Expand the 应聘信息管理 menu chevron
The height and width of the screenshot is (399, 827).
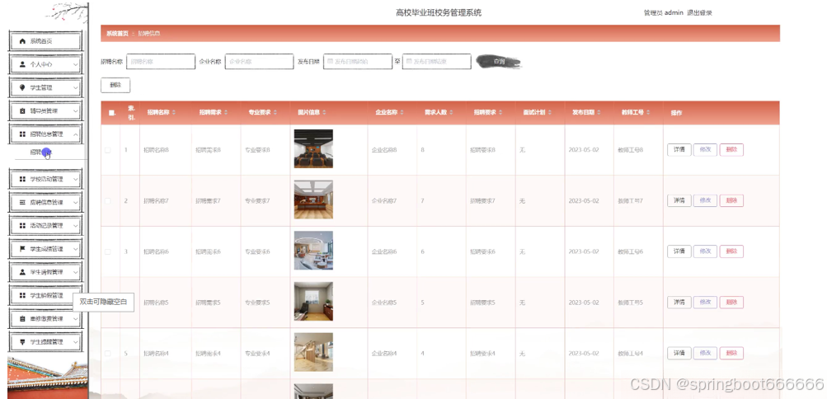(75, 203)
